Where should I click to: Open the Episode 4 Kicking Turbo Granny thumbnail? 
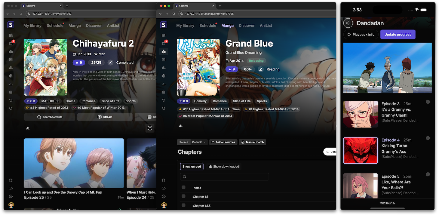360,151
